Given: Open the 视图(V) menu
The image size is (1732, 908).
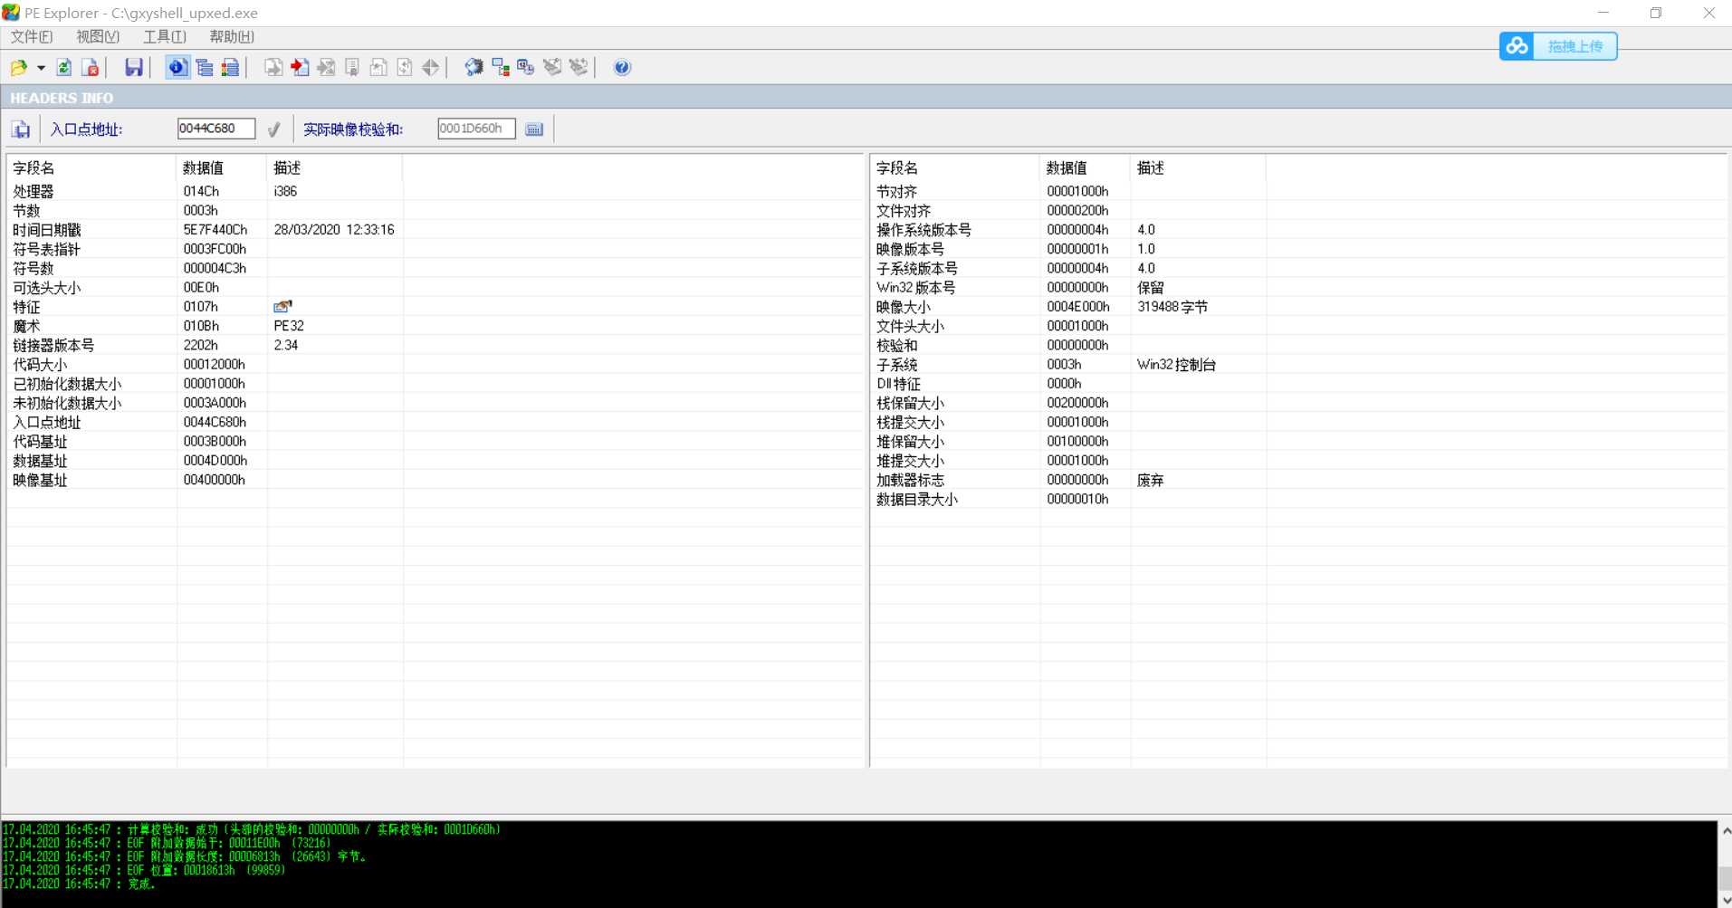Looking at the screenshot, I should (x=98, y=37).
